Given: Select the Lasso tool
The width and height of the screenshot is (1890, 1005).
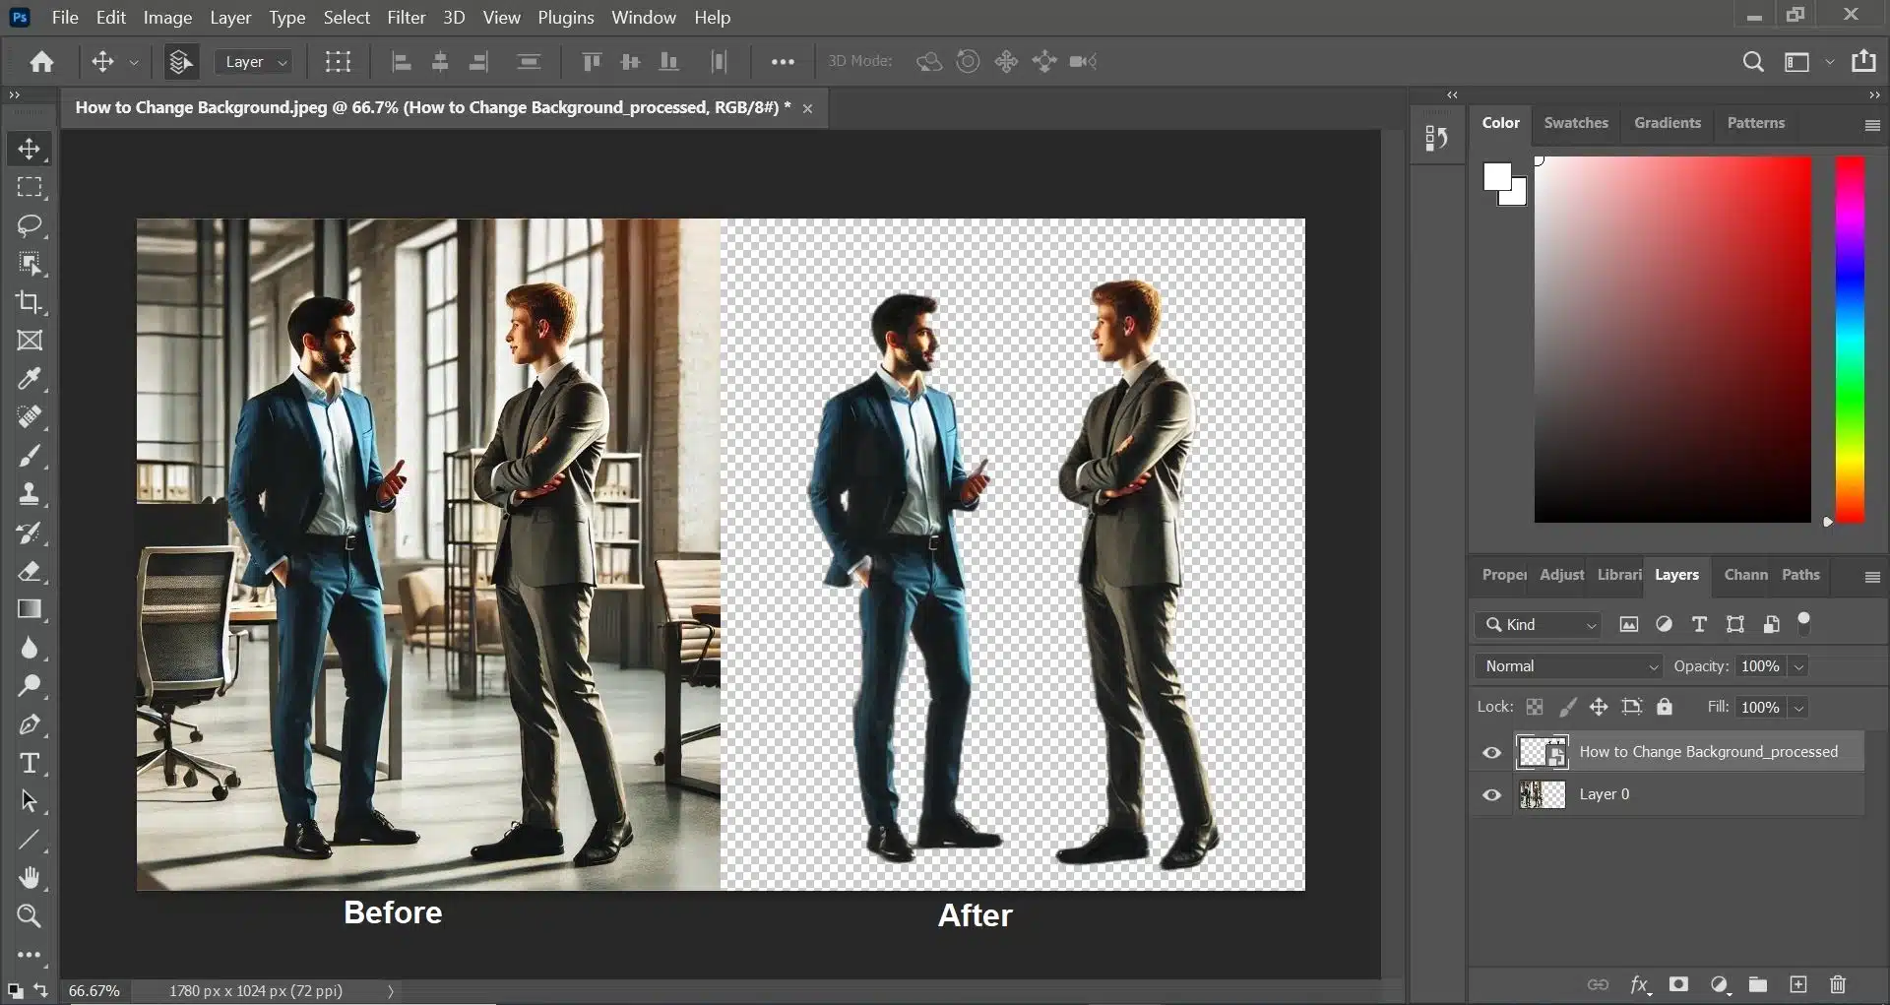Looking at the screenshot, I should click(x=30, y=226).
